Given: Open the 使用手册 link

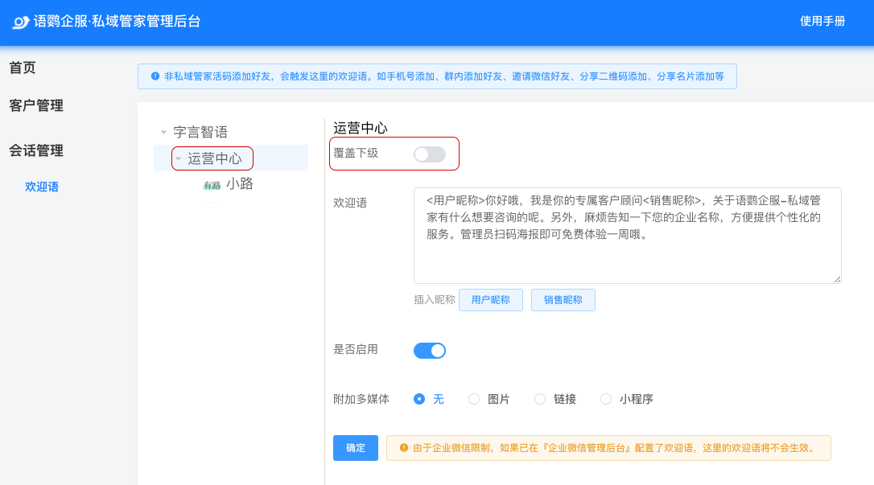Looking at the screenshot, I should coord(822,22).
